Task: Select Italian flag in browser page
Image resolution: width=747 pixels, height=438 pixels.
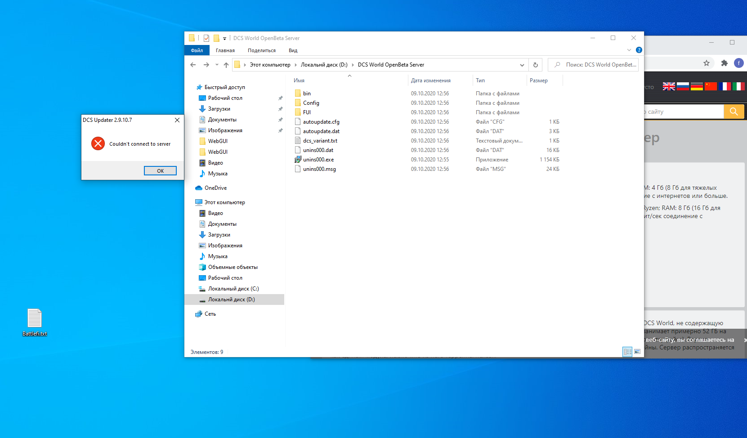Action: click(x=738, y=86)
